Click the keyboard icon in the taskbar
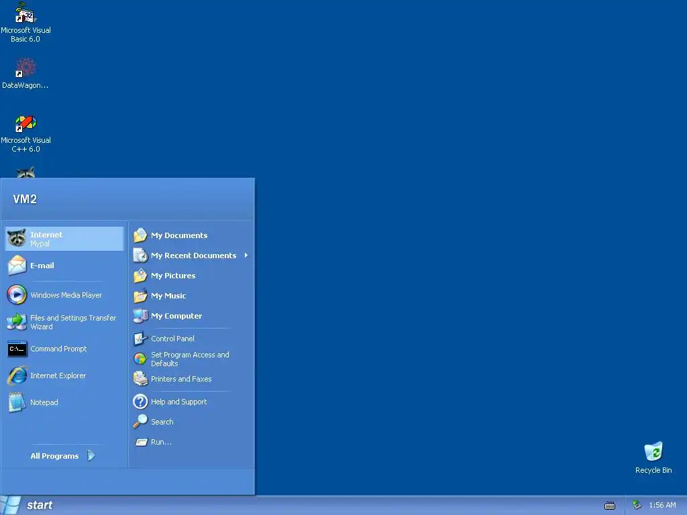Screen dimensions: 687x515 [x=609, y=506]
